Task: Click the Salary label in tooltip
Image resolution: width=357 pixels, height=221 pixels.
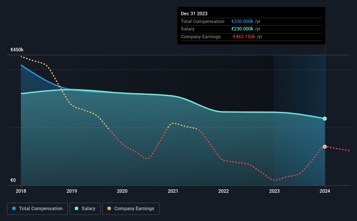Action: coord(187,29)
